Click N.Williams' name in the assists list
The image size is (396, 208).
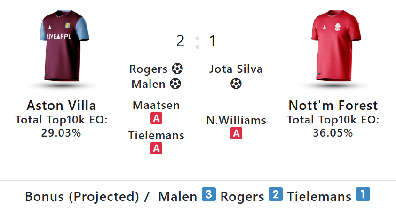[x=236, y=120]
